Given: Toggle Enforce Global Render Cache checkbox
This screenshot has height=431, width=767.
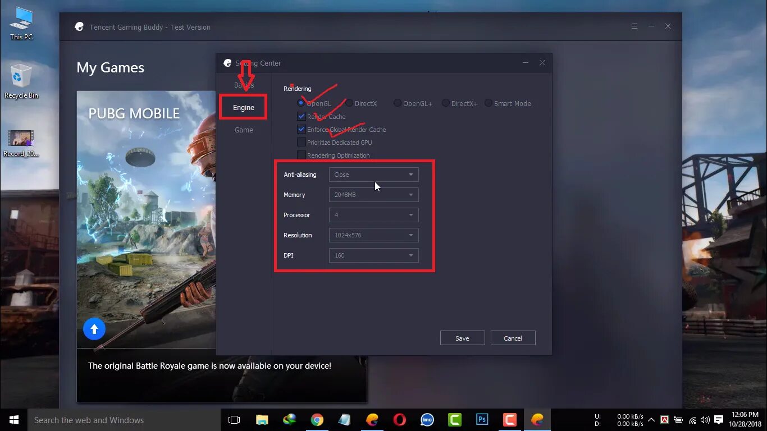Looking at the screenshot, I should [x=302, y=130].
